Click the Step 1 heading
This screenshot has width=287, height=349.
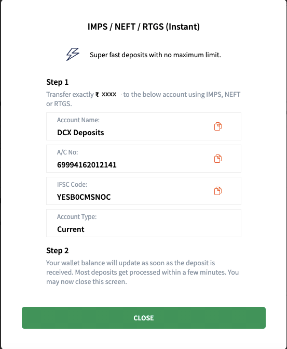pos(57,82)
